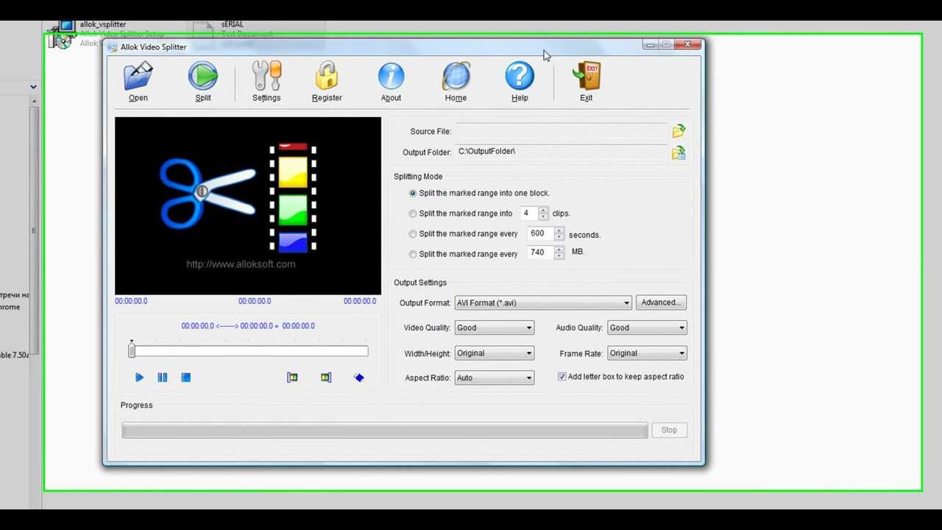
Task: Close the Allok Video Splitter window
Action: tap(687, 45)
